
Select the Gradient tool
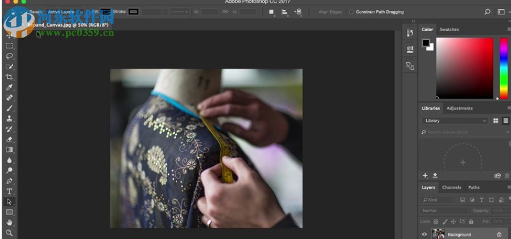click(x=9, y=150)
